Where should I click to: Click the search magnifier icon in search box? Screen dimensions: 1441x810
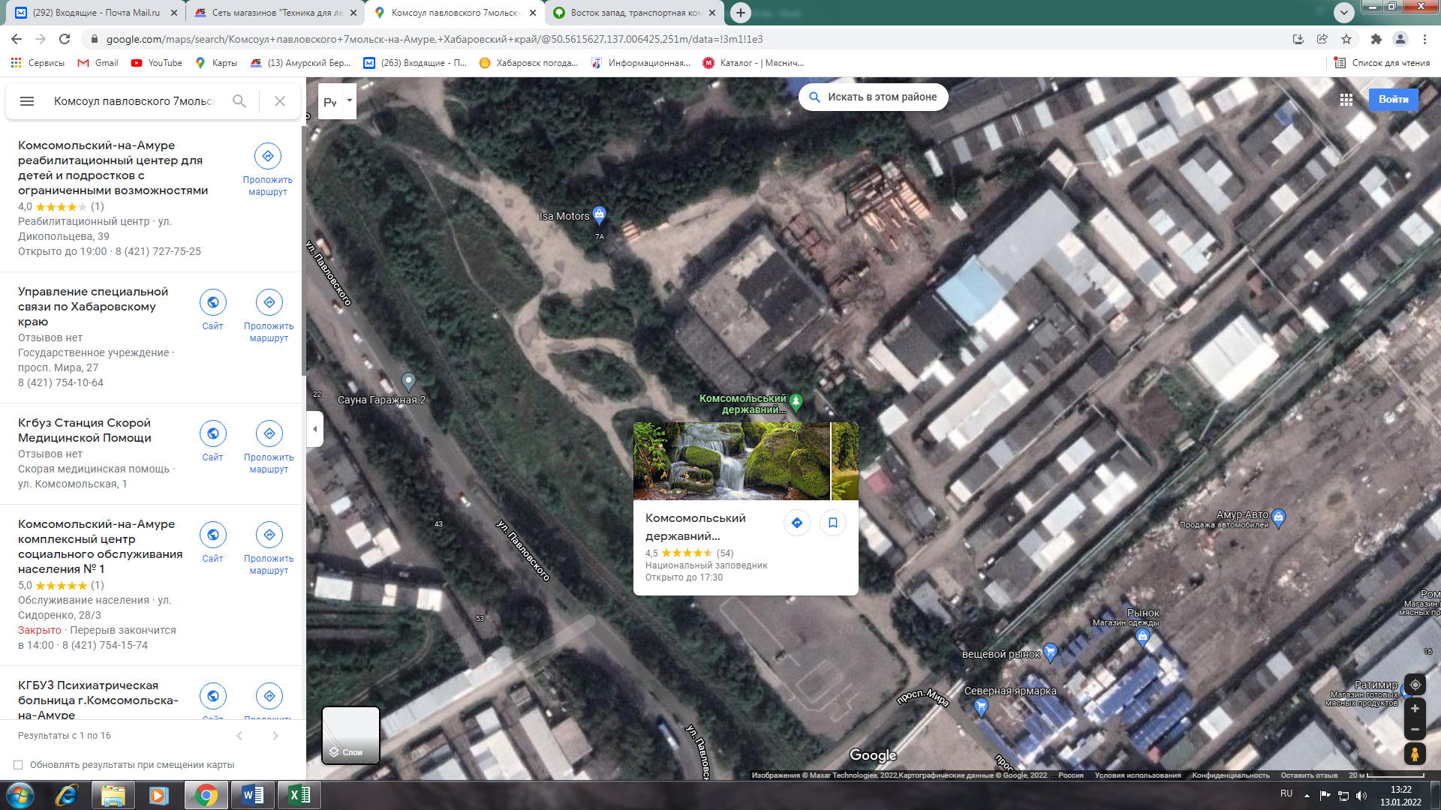(239, 101)
